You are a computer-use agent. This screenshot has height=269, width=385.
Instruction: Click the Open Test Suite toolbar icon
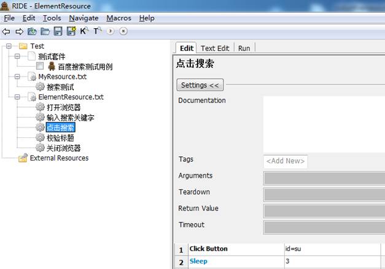click(x=32, y=31)
